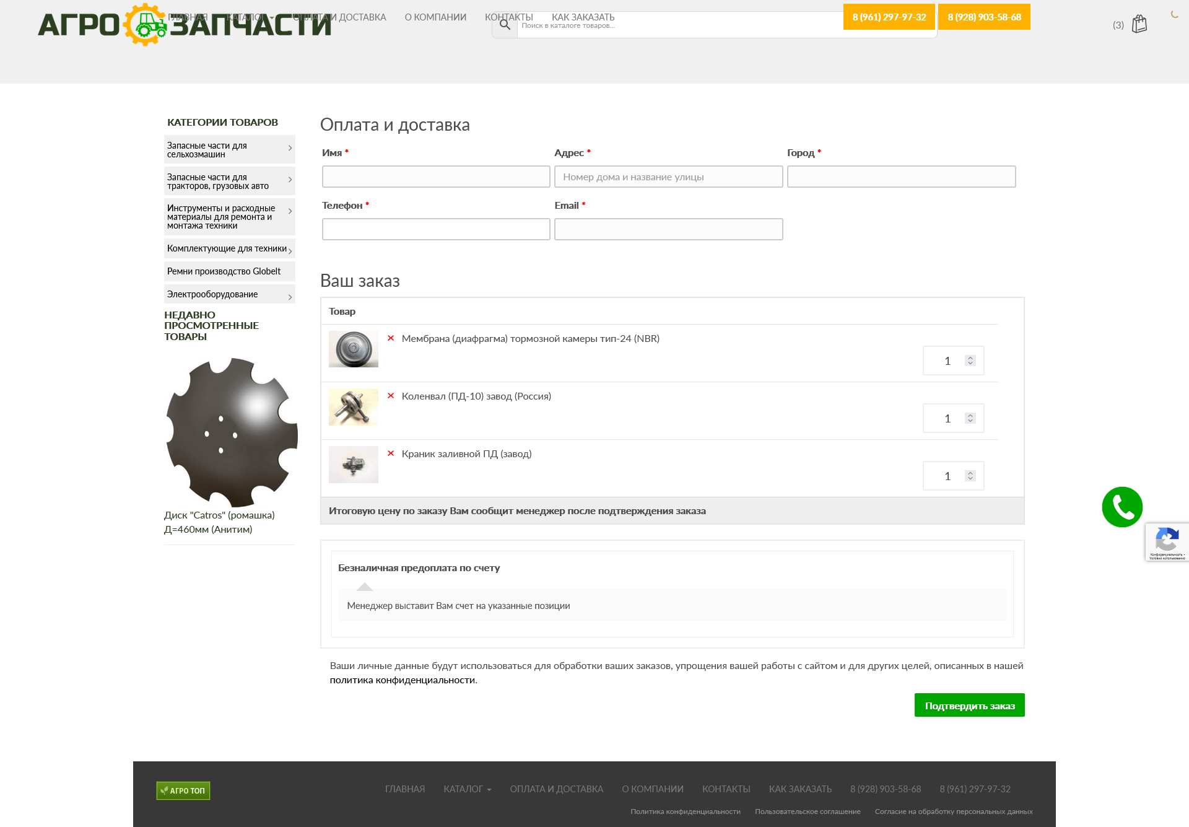Viewport: 1189px width, 827px height.
Task: Open the footer КАТАЛОГ dropdown
Action: [467, 789]
